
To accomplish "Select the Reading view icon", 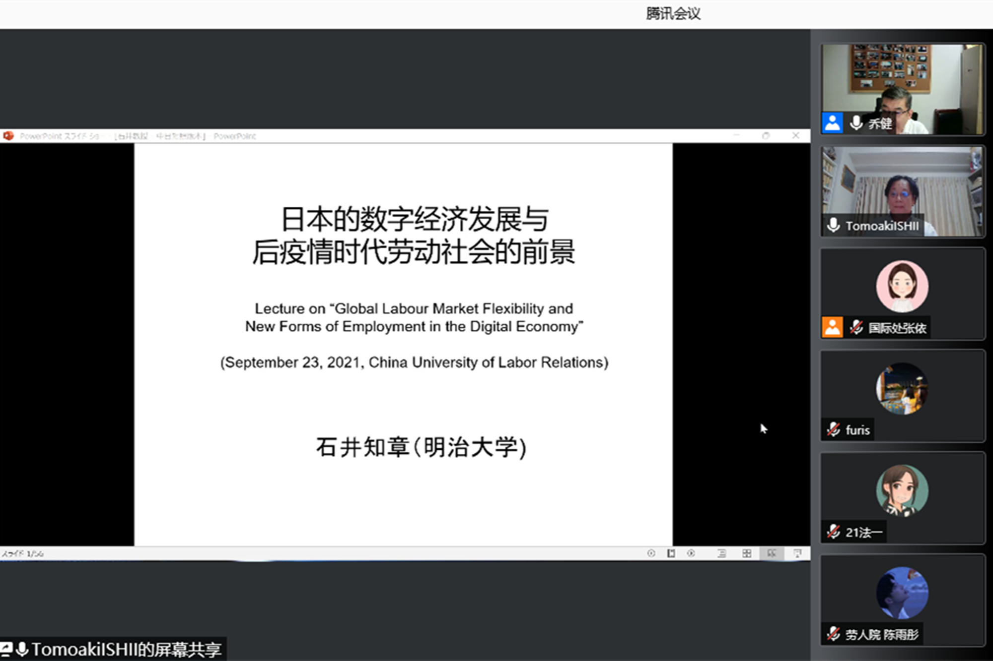I will coord(772,553).
